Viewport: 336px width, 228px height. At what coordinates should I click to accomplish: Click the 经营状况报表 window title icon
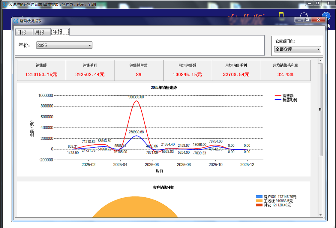(16, 21)
